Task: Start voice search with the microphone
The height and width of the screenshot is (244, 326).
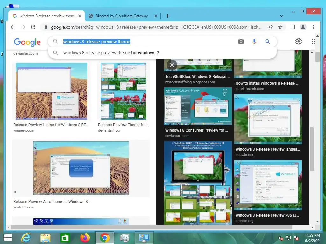Action: pyautogui.click(x=254, y=42)
